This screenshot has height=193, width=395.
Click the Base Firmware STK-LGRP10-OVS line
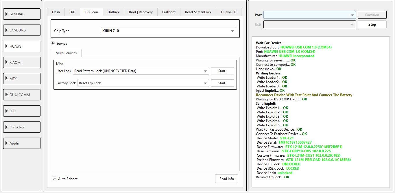click(x=294, y=151)
